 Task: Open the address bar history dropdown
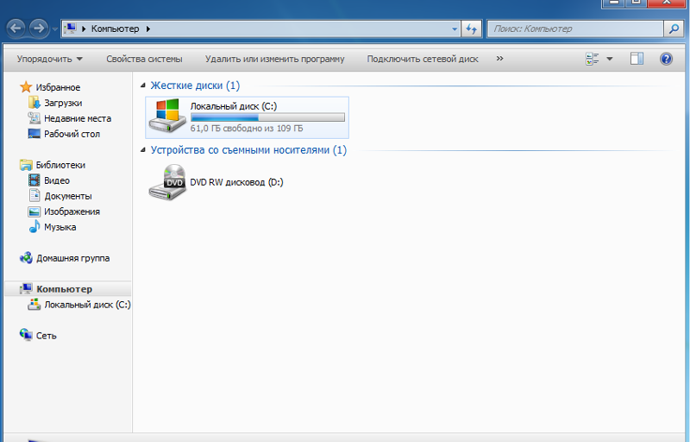pos(455,29)
